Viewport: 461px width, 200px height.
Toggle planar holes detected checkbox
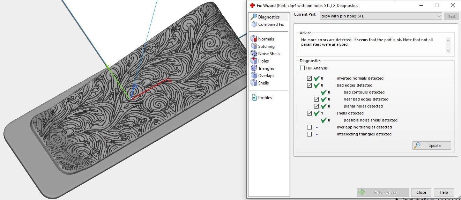point(316,106)
